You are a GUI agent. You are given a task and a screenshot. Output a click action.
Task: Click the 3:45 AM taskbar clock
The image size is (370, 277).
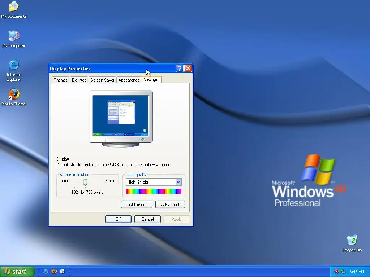coord(357,272)
